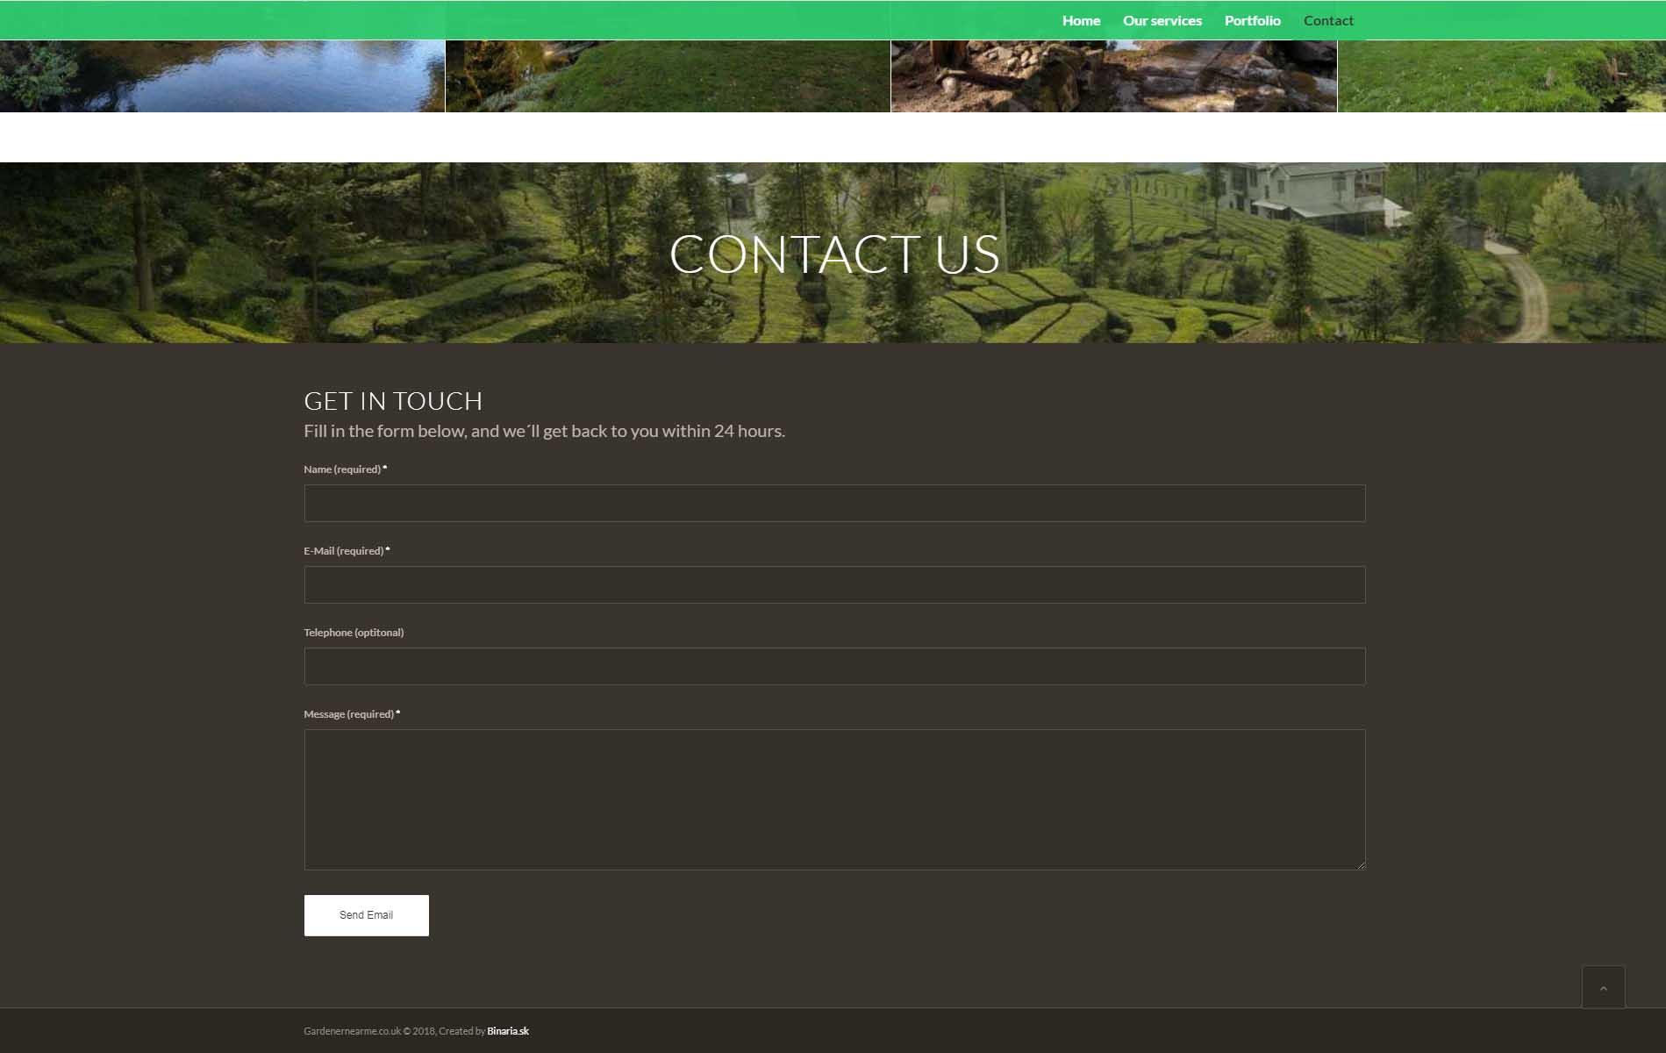The width and height of the screenshot is (1666, 1053).
Task: Select the Telephone input box
Action: [x=833, y=667]
